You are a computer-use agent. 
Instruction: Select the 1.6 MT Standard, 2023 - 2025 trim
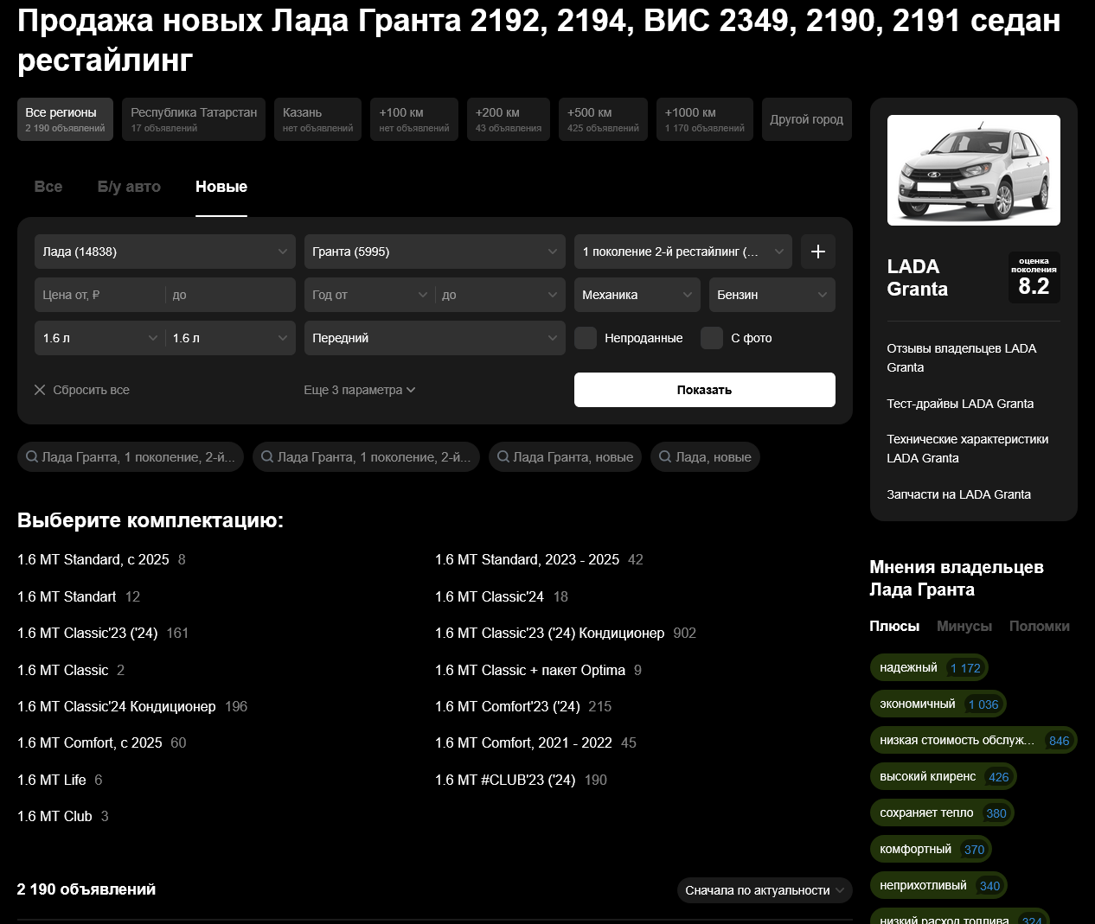click(527, 559)
